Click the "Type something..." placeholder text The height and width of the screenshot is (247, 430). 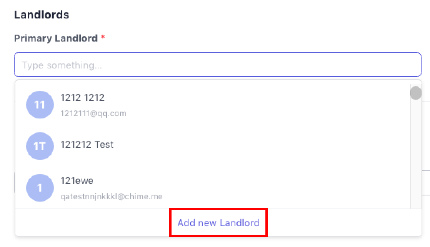[62, 65]
